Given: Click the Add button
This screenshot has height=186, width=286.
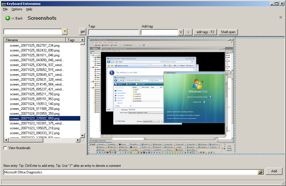Looking at the screenshot, I should (274, 171).
